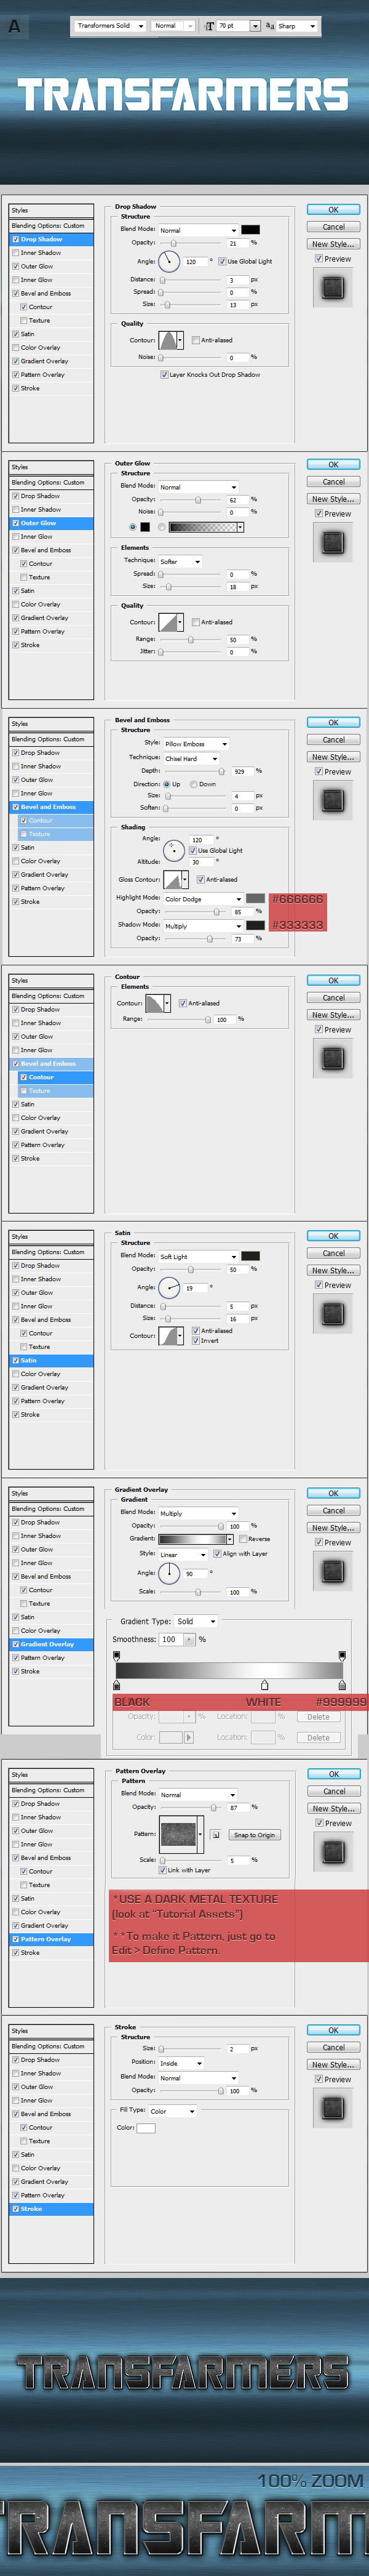
Task: Select the Down direction radio button
Action: (194, 784)
